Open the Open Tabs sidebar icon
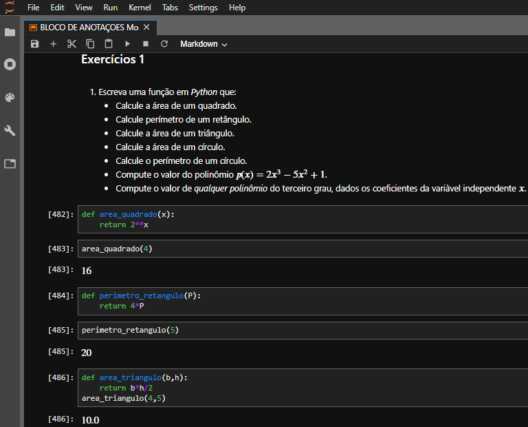This screenshot has height=427, width=528. (10, 164)
